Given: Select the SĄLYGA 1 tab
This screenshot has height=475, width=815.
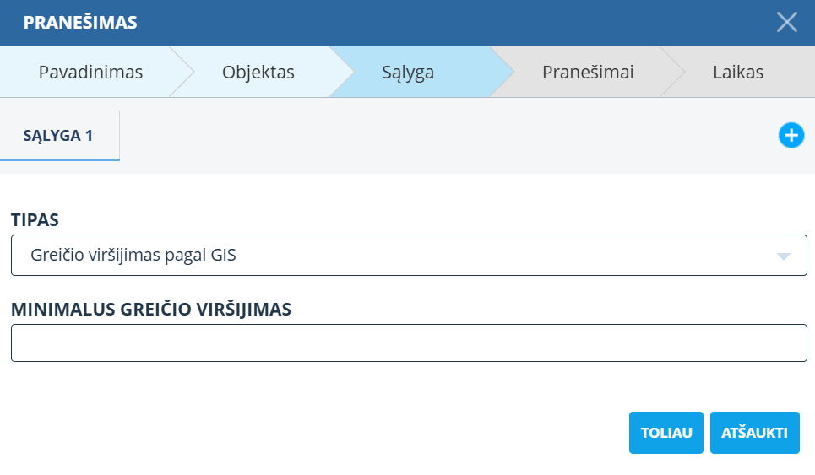Looking at the screenshot, I should 59,135.
